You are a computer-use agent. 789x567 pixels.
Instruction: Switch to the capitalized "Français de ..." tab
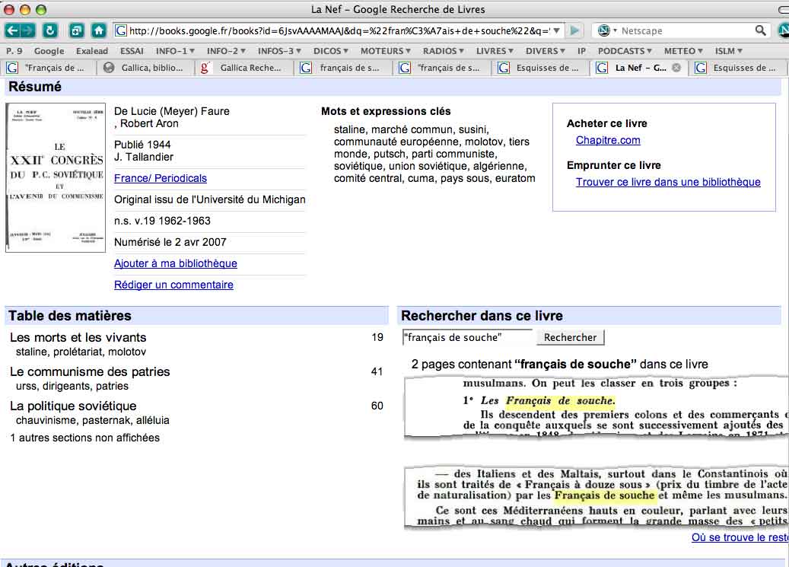tap(48, 68)
